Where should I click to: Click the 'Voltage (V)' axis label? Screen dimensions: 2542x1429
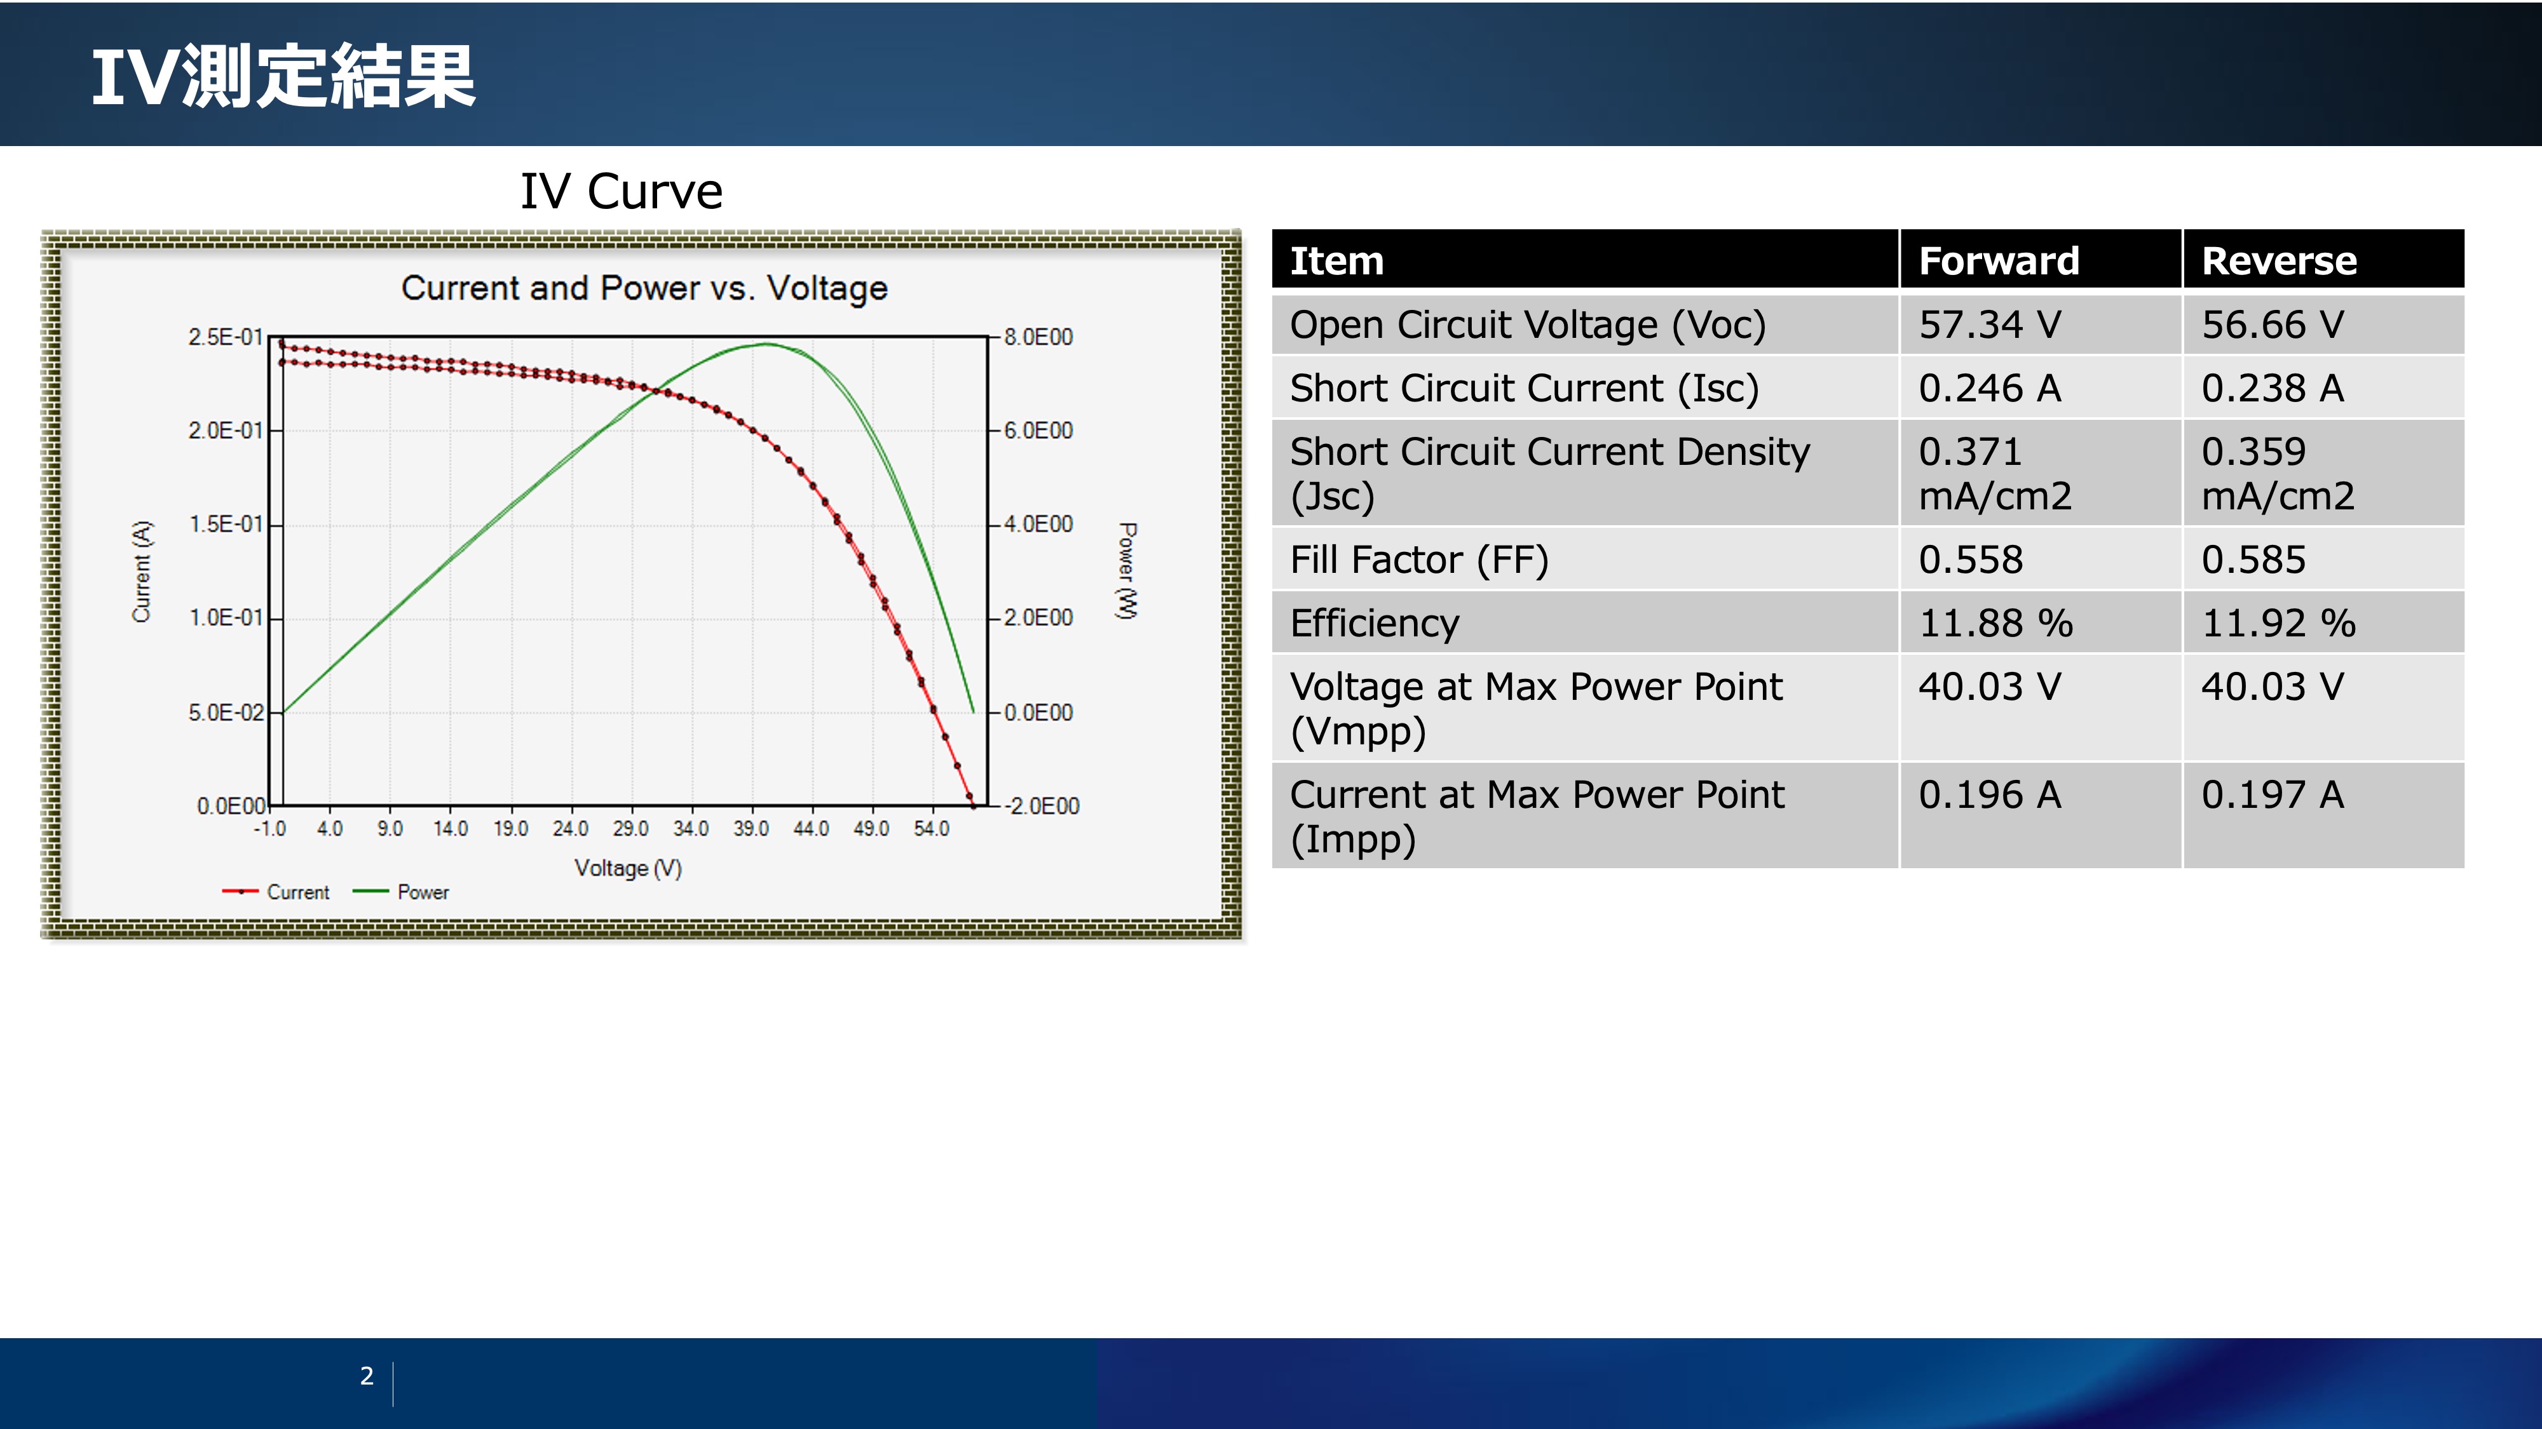[x=629, y=868]
